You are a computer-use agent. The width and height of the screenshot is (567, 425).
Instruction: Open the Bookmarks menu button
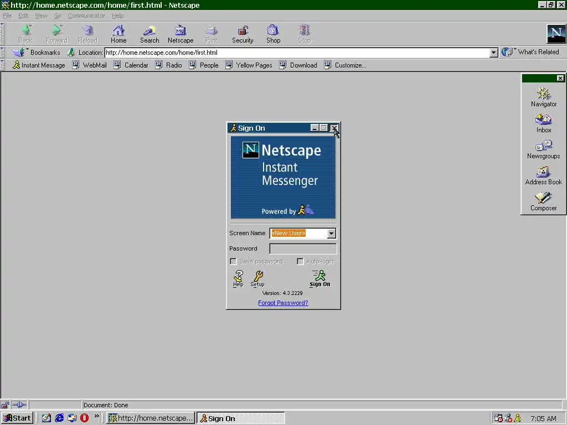(x=36, y=53)
